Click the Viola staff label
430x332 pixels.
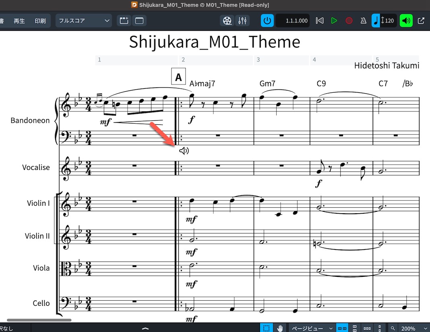41,268
